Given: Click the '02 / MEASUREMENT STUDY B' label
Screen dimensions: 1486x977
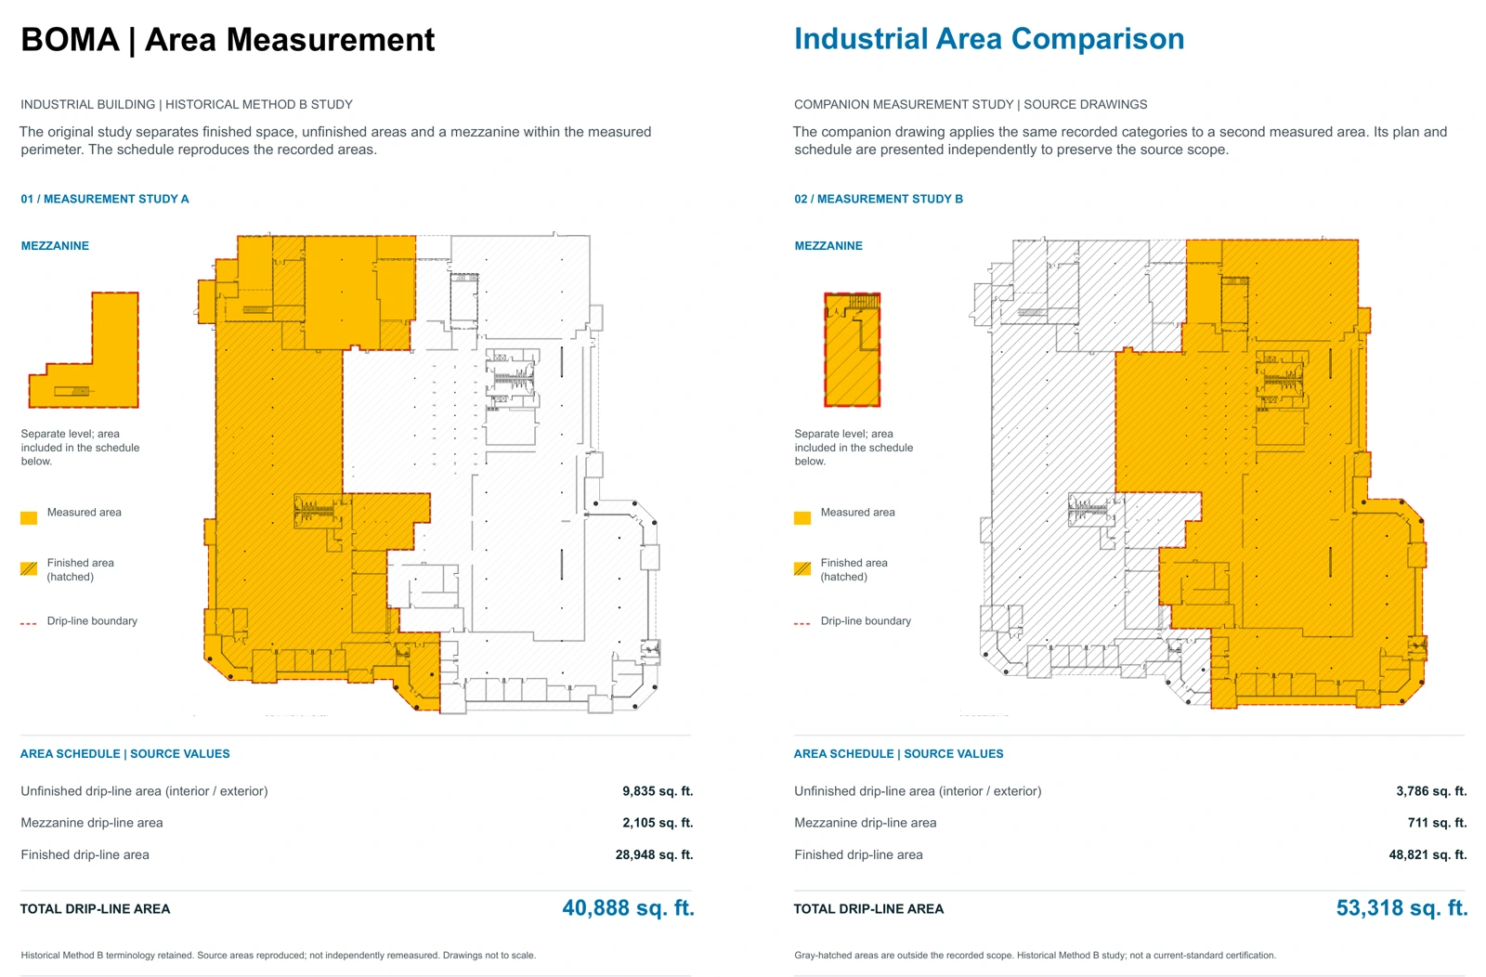Looking at the screenshot, I should pyautogui.click(x=879, y=199).
